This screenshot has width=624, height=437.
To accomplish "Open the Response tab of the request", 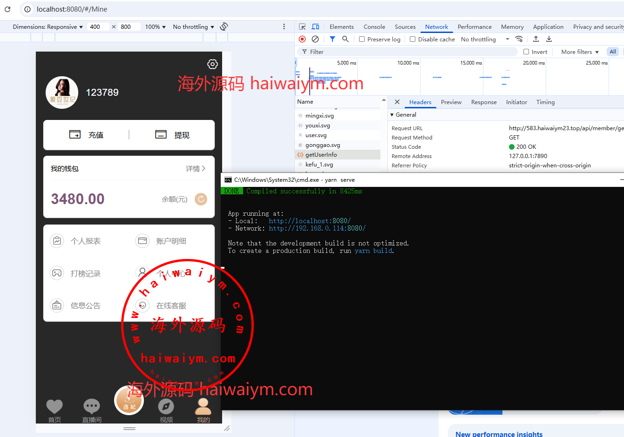I will click(483, 102).
